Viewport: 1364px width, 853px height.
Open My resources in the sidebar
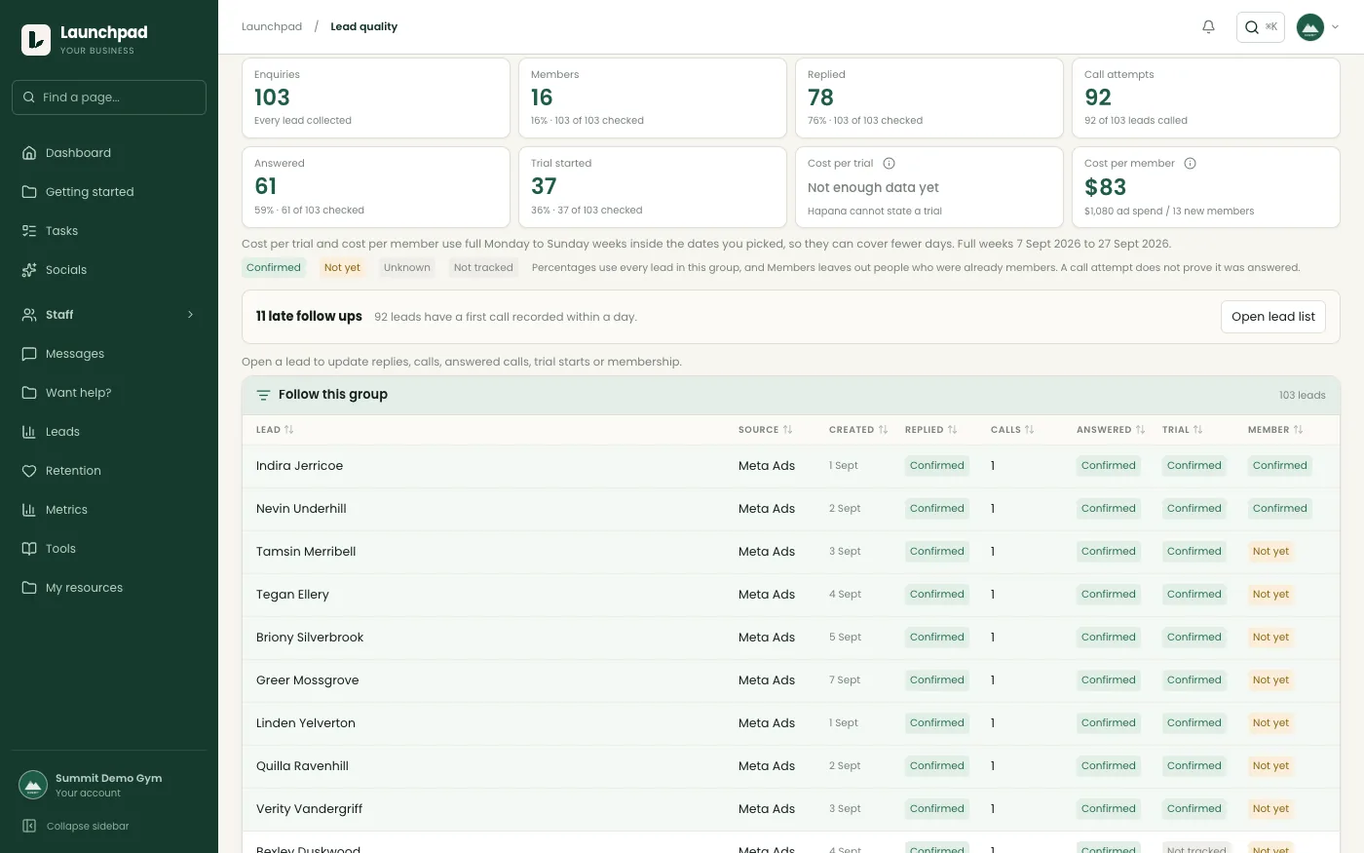pos(109,588)
